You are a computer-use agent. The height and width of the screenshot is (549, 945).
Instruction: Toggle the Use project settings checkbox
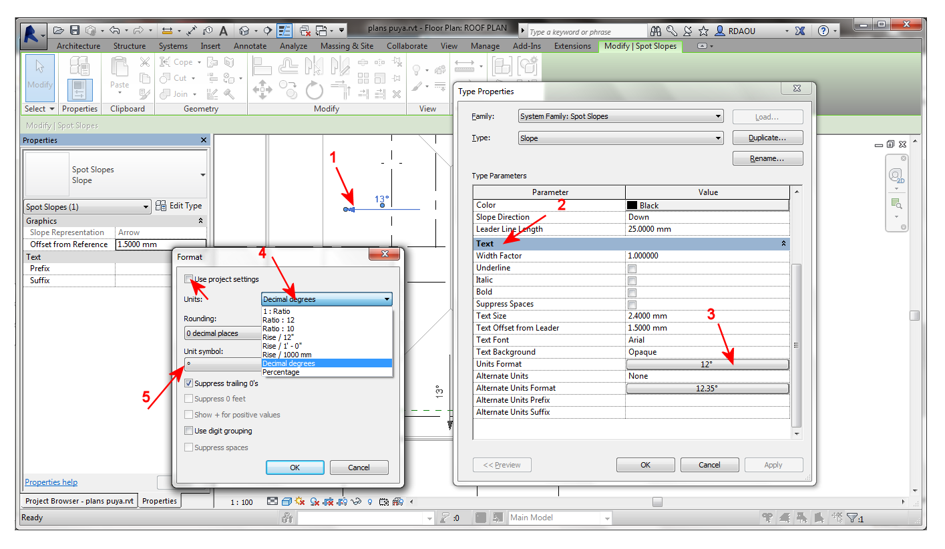[190, 279]
